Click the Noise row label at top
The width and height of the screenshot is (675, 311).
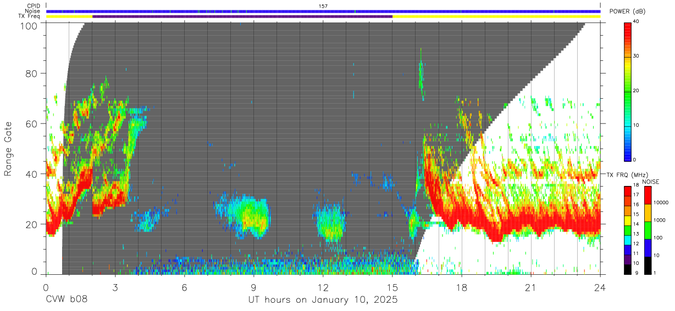tap(34, 11)
